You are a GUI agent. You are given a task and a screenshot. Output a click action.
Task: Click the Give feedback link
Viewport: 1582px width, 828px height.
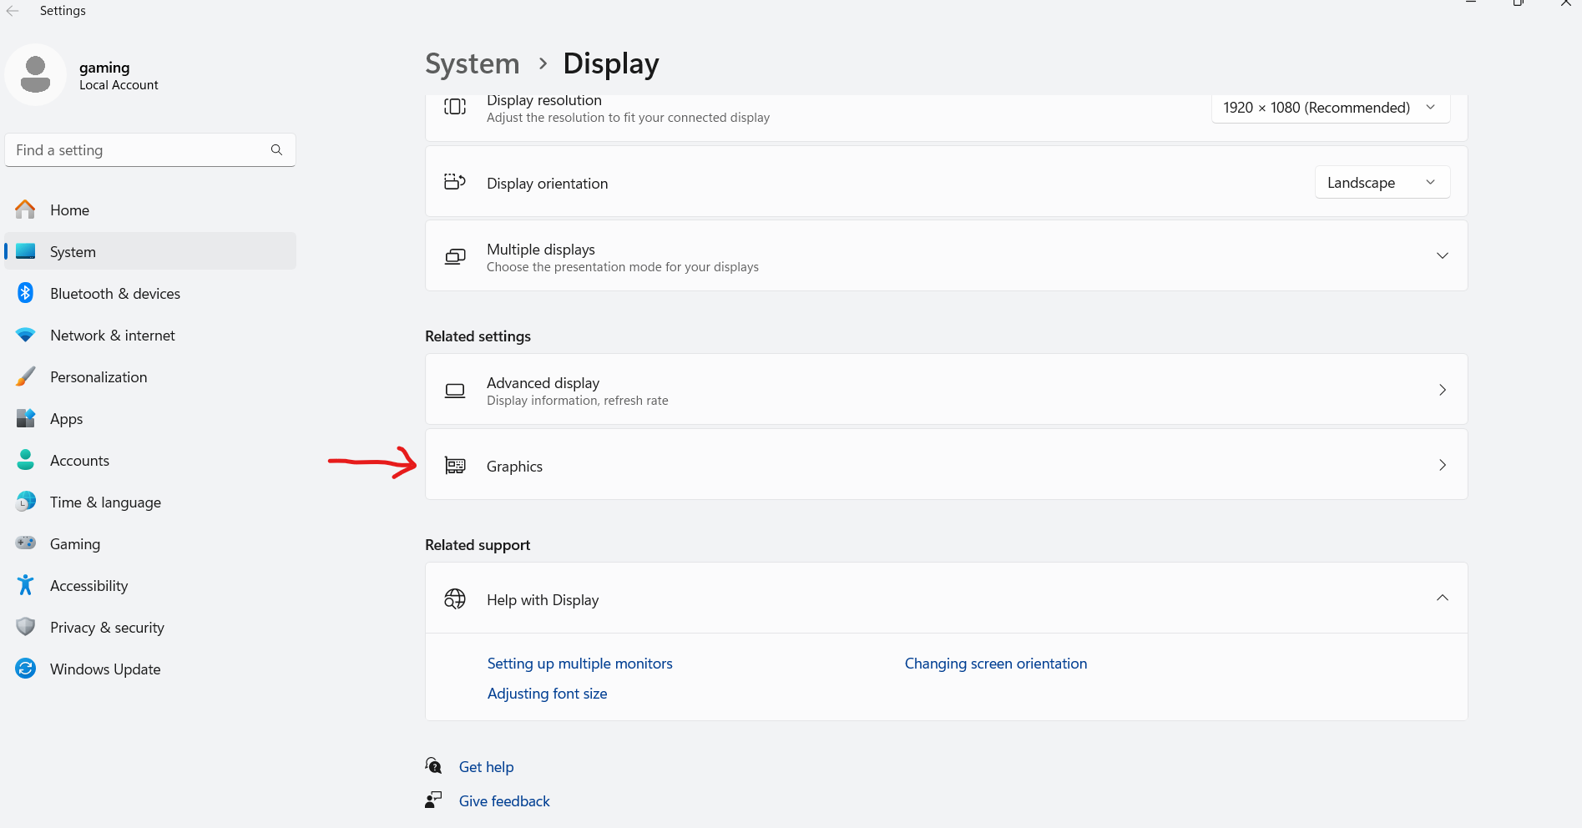pyautogui.click(x=504, y=801)
